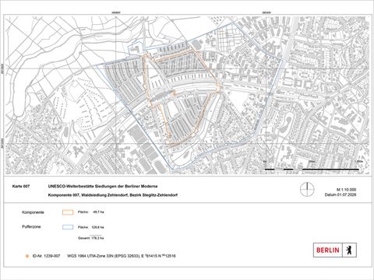Click the Karte 007 label
The height and width of the screenshot is (280, 374).
21,187
